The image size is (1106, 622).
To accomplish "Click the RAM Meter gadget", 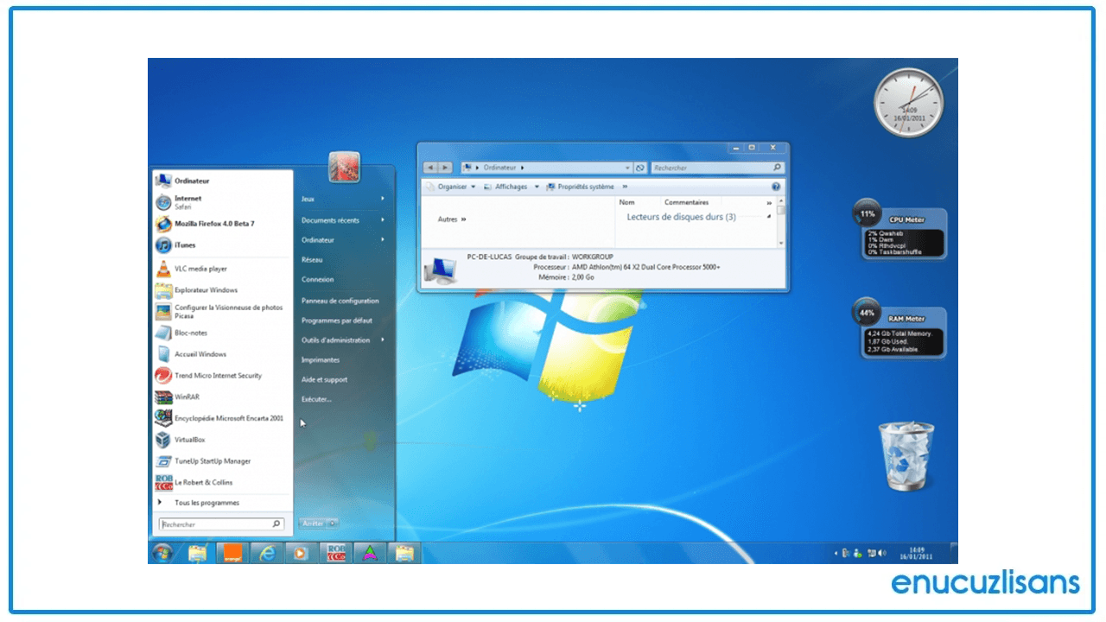I will (x=899, y=328).
